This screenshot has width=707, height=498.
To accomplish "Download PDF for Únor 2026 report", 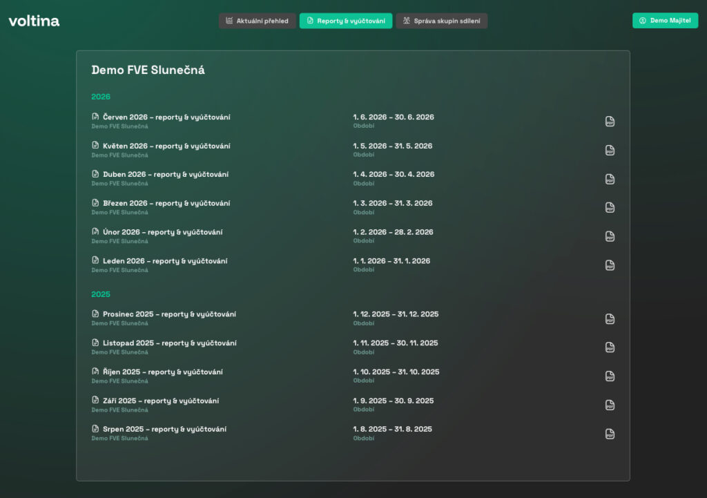I will tap(610, 236).
